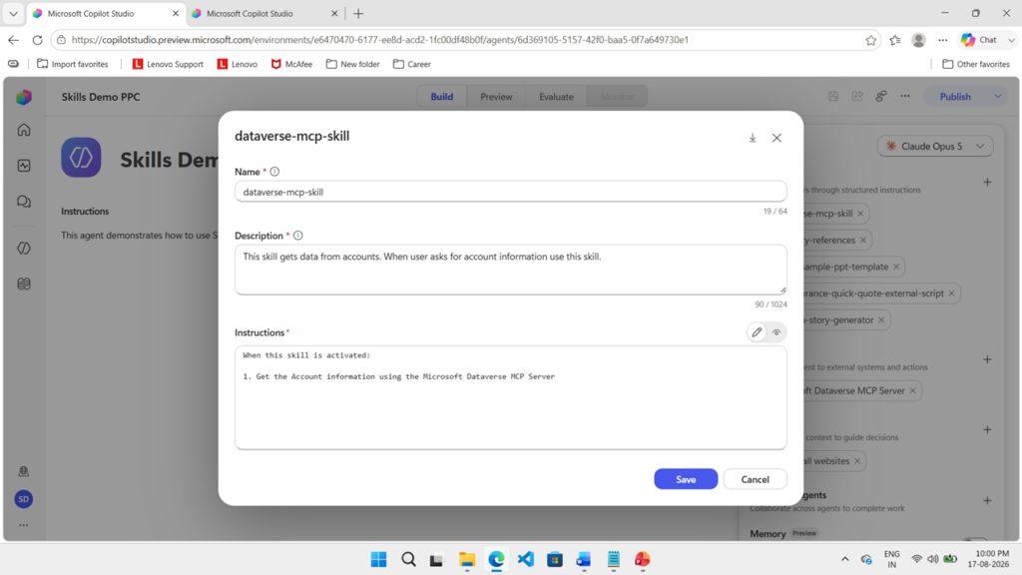The image size is (1022, 575).
Task: Click the link icon in the agent toolbar
Action: [881, 97]
